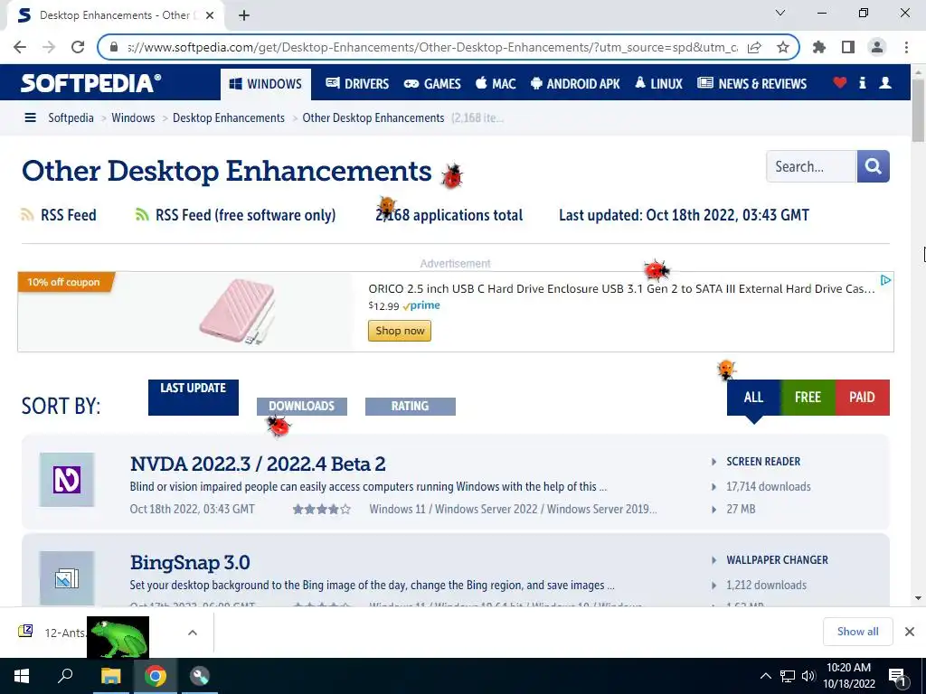
Task: Click Other Desktop Enhancements breadcrumb
Action: point(373,117)
